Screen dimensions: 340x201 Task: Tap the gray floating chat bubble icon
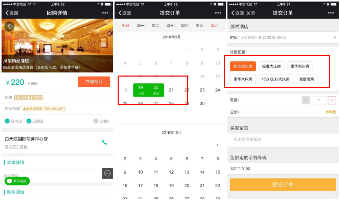[x=107, y=173]
